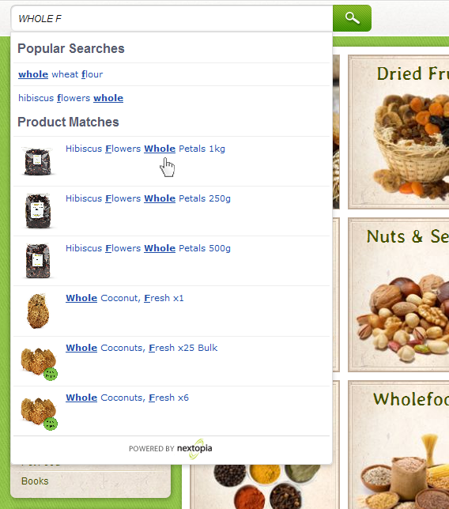Click the Hibiscus 500g bag thumbnail
The width and height of the screenshot is (449, 509).
click(x=38, y=261)
